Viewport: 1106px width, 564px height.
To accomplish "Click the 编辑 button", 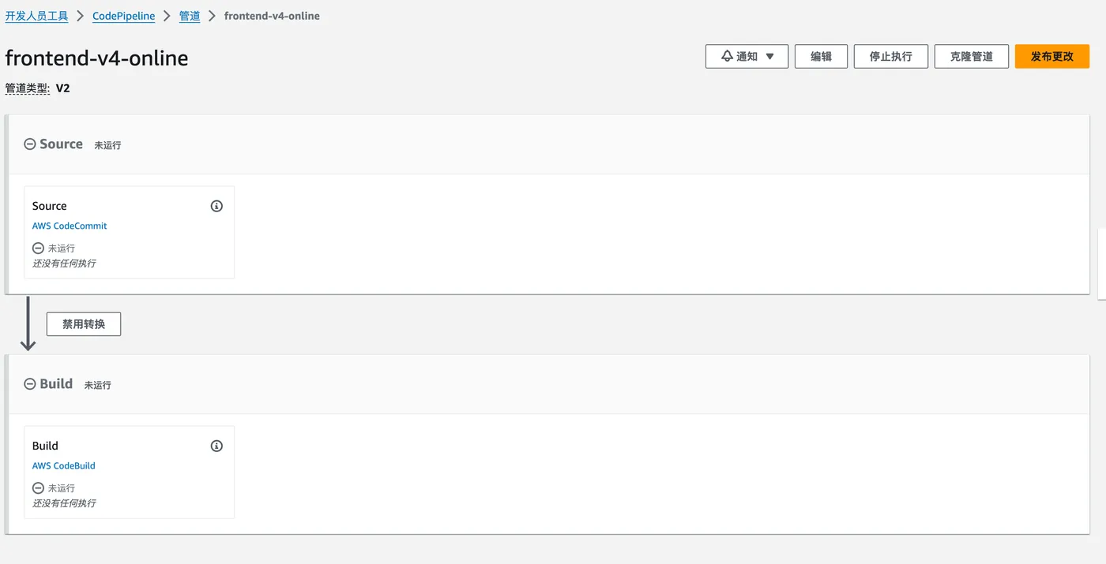I will (821, 57).
